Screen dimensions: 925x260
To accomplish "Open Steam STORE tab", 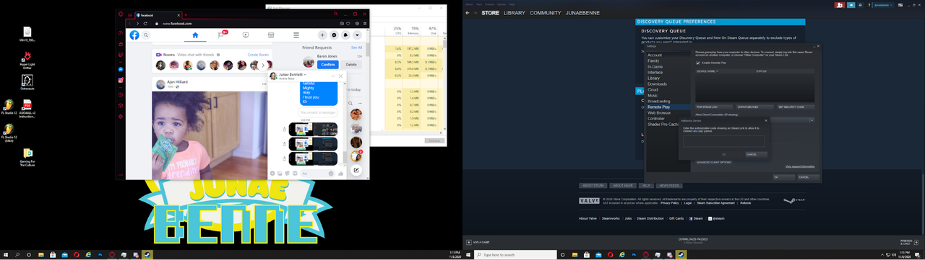I will coord(490,13).
